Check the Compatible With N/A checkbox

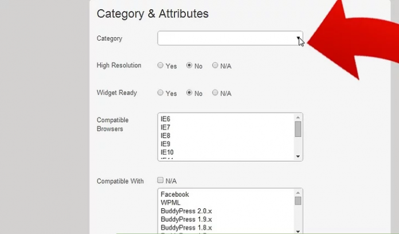point(161,181)
